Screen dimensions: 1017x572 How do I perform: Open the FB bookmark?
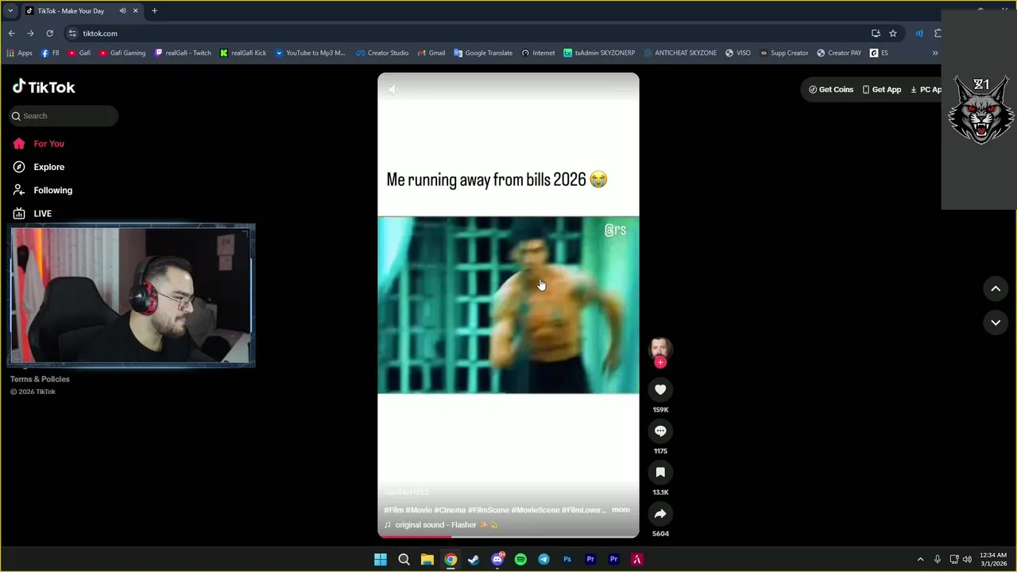[x=50, y=53]
